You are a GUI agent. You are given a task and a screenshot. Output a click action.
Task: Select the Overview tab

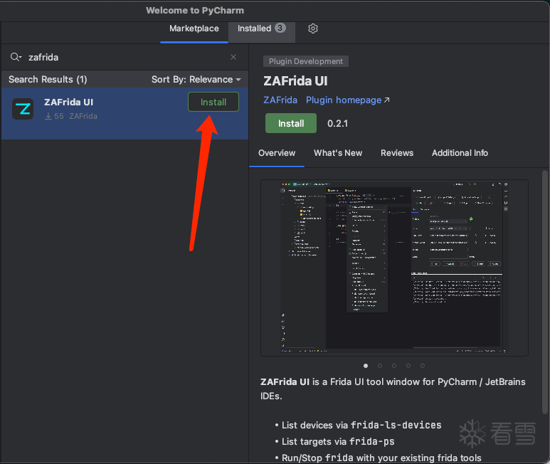tap(277, 153)
